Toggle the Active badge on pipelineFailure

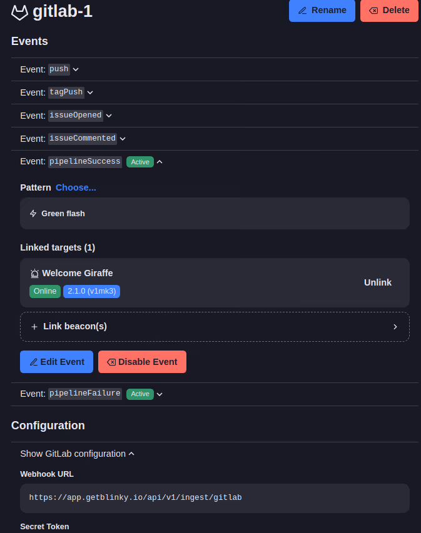[139, 394]
